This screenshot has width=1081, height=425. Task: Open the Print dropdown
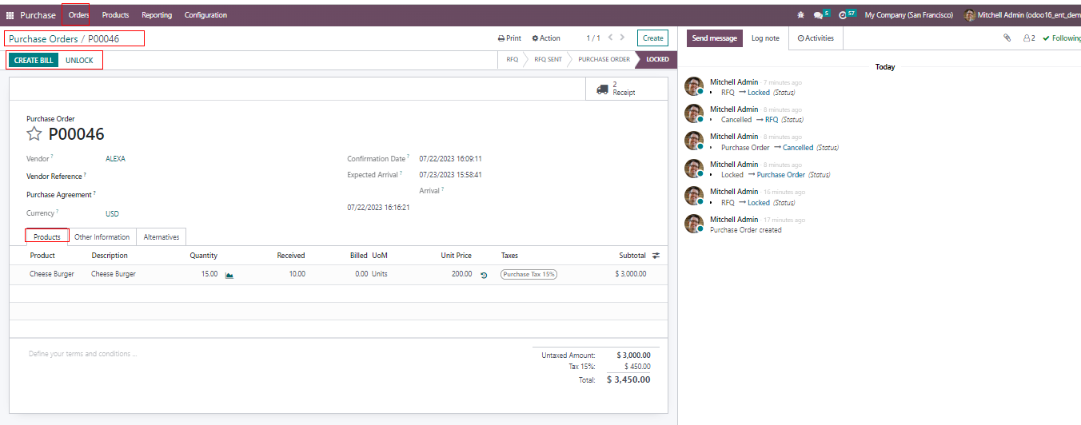[x=509, y=38]
